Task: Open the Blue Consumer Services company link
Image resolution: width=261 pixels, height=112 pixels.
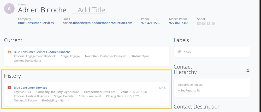Action: pos(36,23)
